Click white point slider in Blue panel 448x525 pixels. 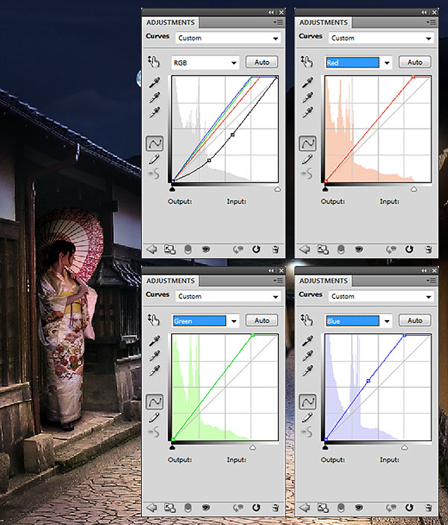click(405, 447)
